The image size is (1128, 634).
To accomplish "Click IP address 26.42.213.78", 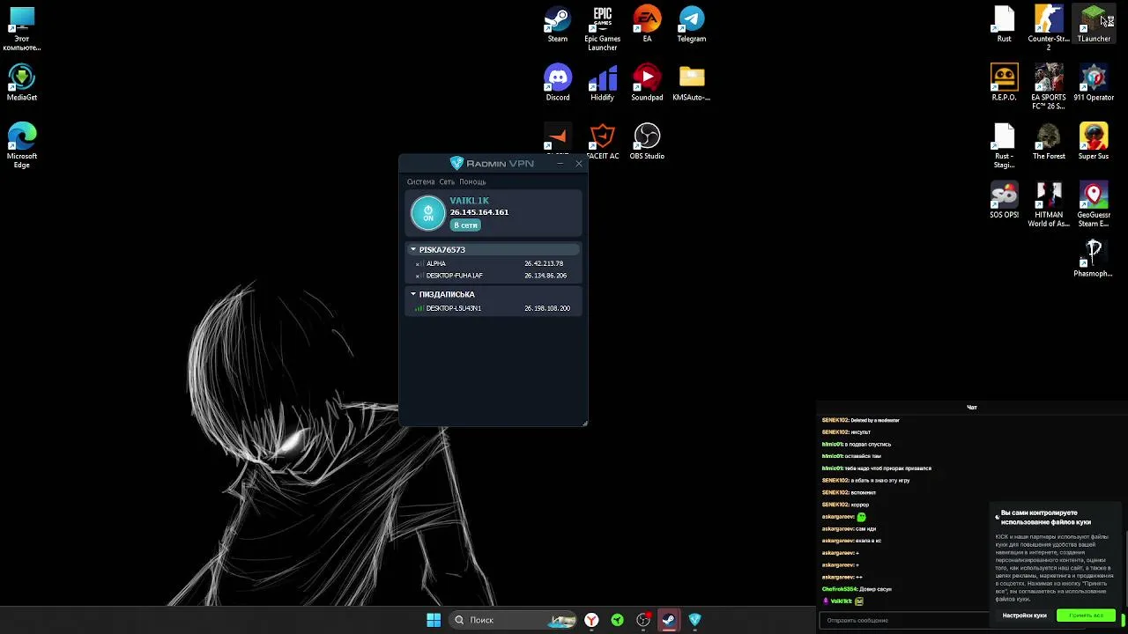I will pyautogui.click(x=544, y=263).
